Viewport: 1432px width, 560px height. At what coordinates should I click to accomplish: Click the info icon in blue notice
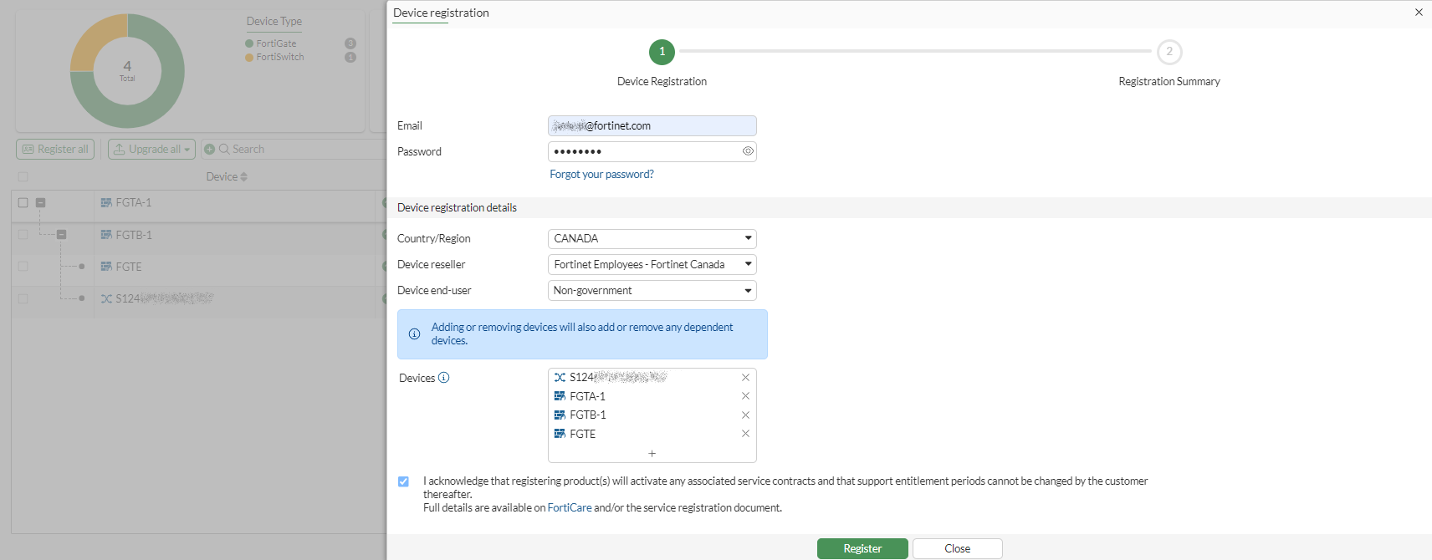(x=414, y=334)
